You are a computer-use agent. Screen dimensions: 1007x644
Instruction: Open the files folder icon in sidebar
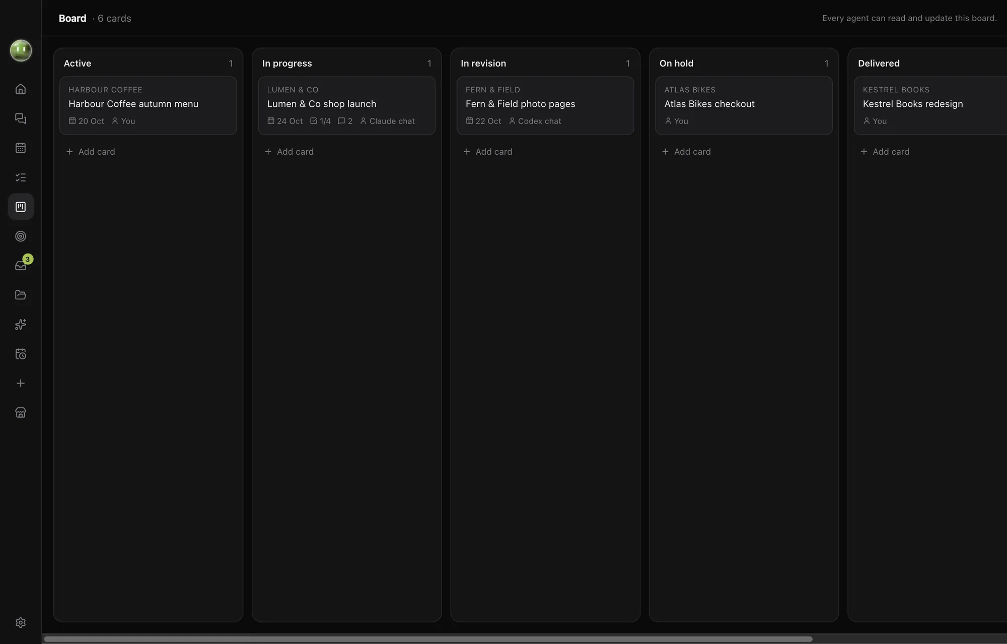tap(21, 295)
